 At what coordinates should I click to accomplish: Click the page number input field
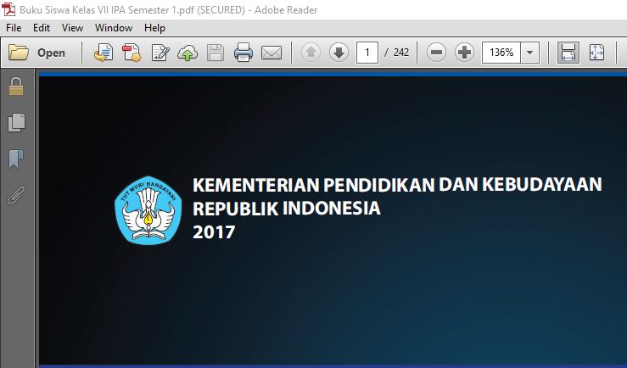367,53
